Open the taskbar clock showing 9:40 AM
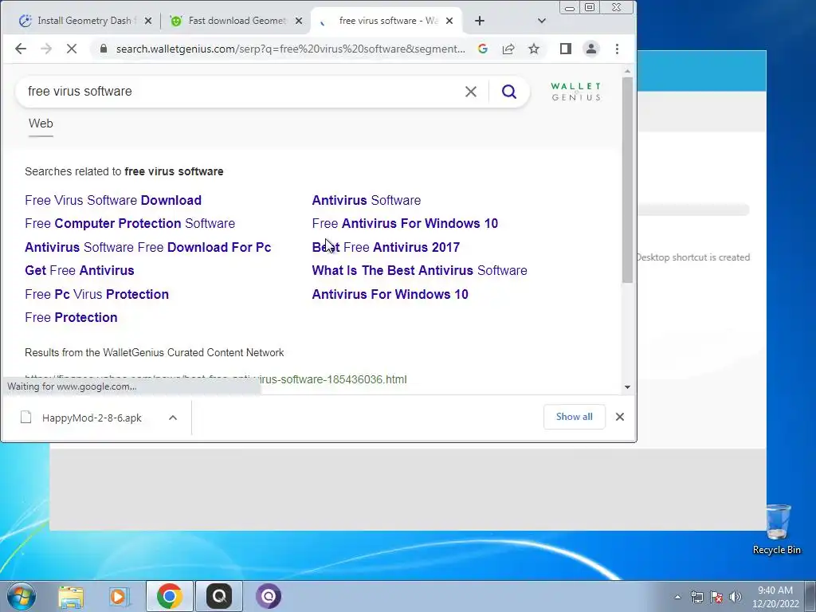 pos(775,597)
